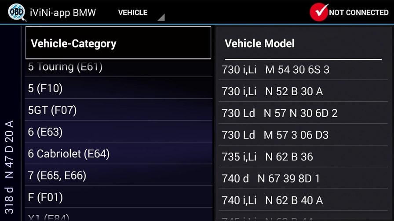Viewport: 394px width, 221px height.
Task: Select the F (F01) category
Action: [x=119, y=197]
